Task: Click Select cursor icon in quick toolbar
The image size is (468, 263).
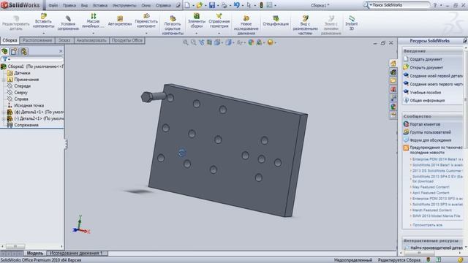Action: [249, 5]
